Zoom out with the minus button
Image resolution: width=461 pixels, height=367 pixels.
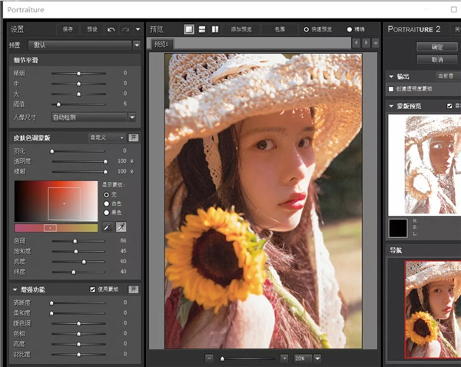tap(209, 359)
